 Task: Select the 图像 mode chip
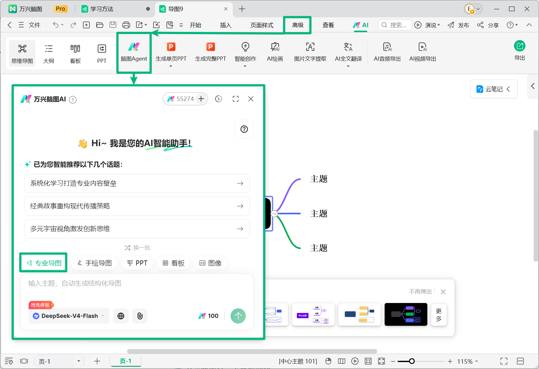click(x=210, y=263)
